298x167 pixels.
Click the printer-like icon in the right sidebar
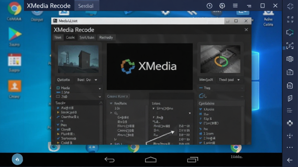click(290, 59)
